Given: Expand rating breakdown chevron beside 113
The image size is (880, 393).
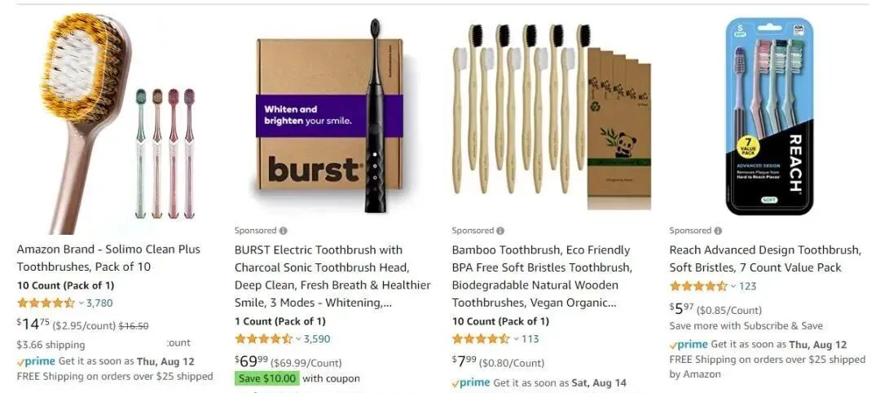Looking at the screenshot, I should pyautogui.click(x=516, y=339).
